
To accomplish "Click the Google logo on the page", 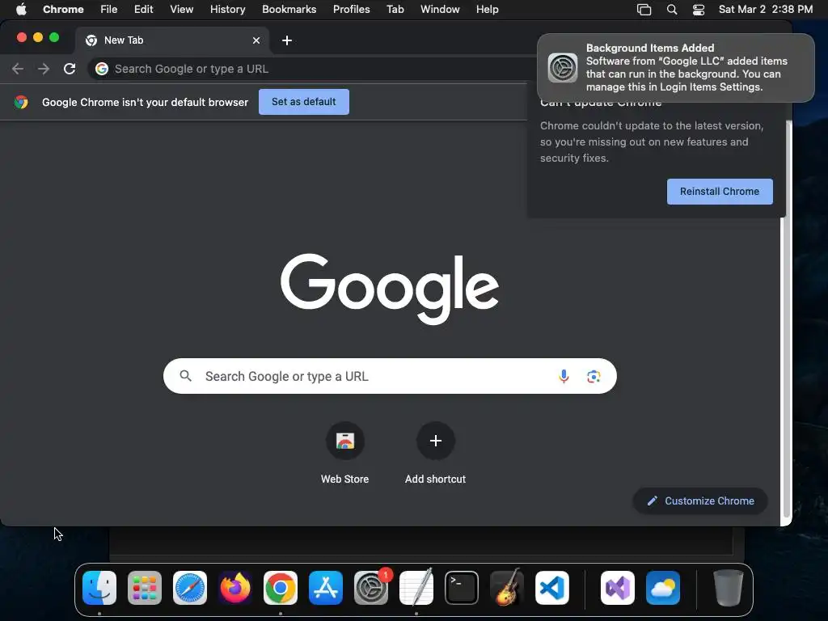I will tap(390, 289).
